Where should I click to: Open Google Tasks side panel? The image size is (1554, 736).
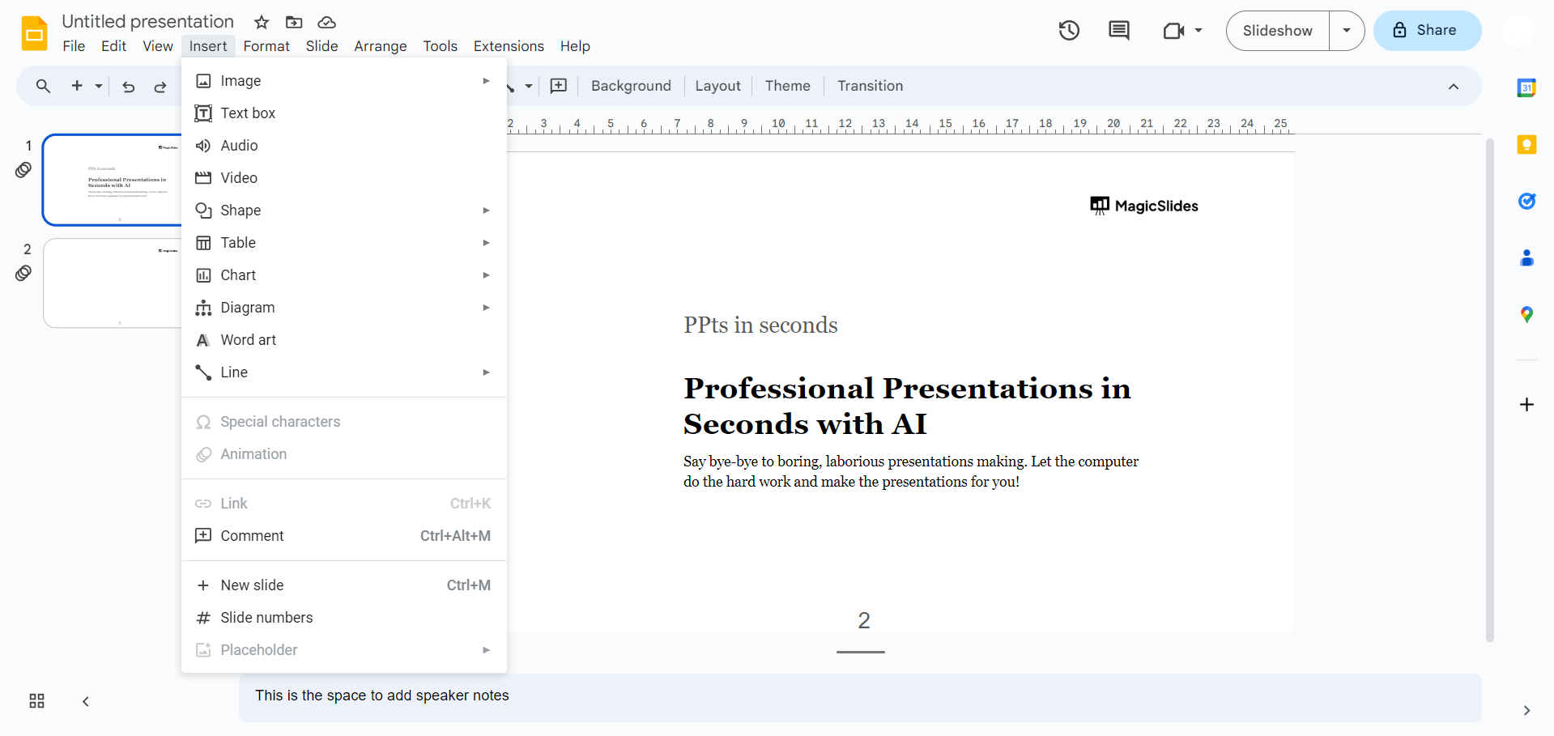(x=1526, y=201)
